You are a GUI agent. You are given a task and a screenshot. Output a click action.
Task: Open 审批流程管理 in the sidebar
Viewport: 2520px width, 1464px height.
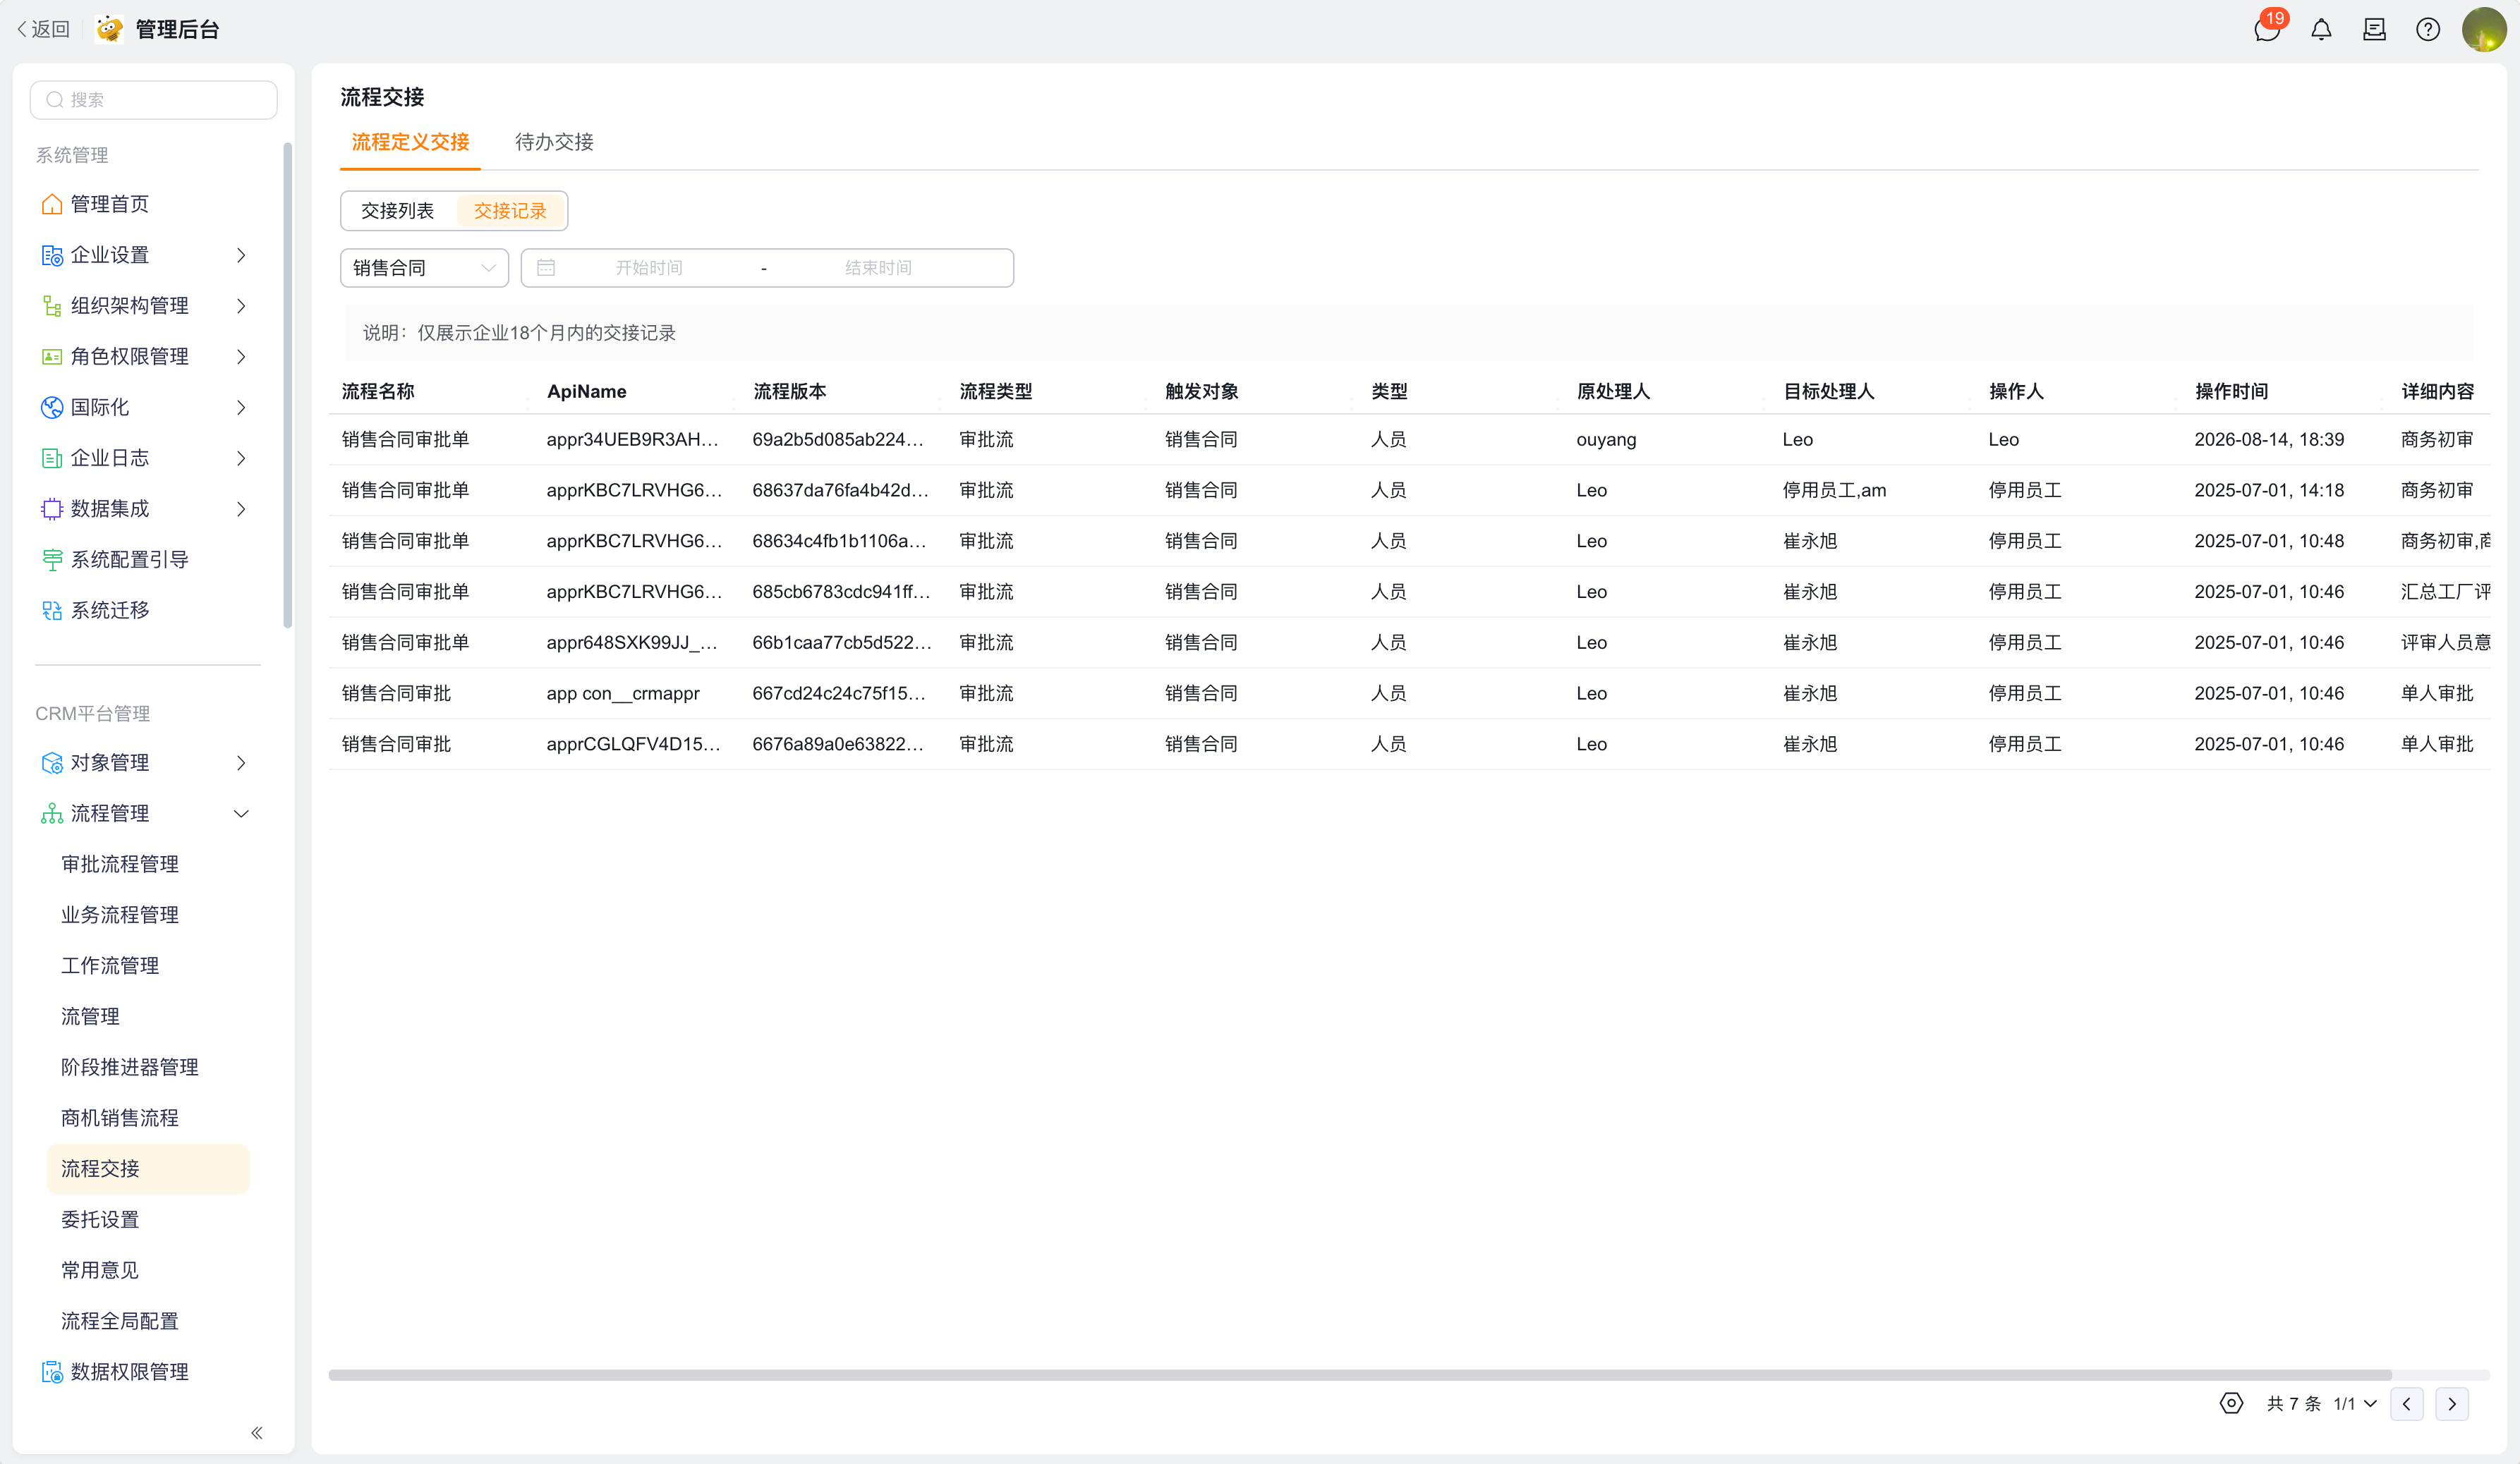120,863
